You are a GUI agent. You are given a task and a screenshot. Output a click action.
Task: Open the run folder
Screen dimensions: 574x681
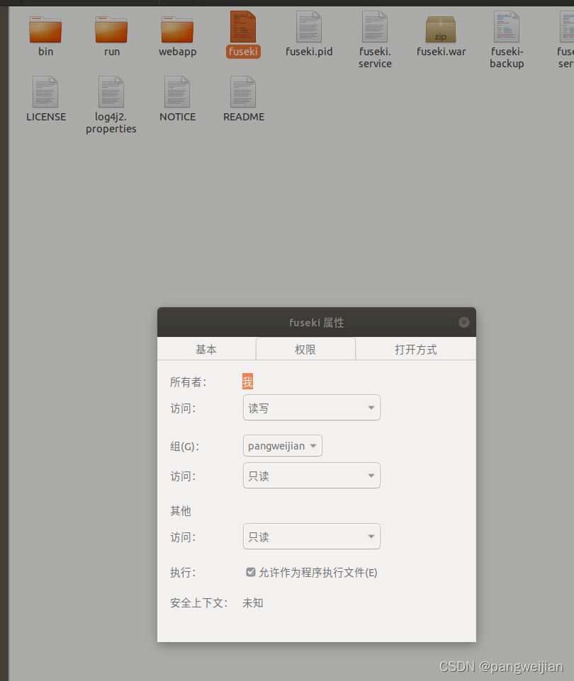111,31
